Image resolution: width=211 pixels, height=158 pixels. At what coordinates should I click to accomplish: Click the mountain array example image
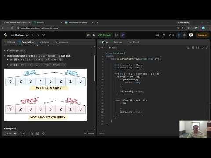tap(45, 95)
